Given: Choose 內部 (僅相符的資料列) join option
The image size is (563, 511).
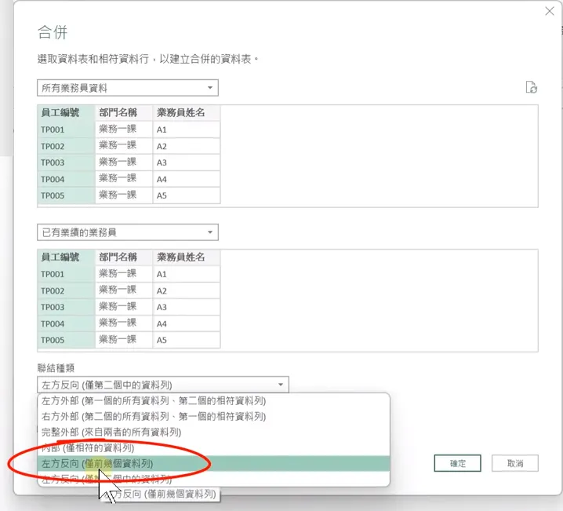Looking at the screenshot, I should [x=213, y=447].
